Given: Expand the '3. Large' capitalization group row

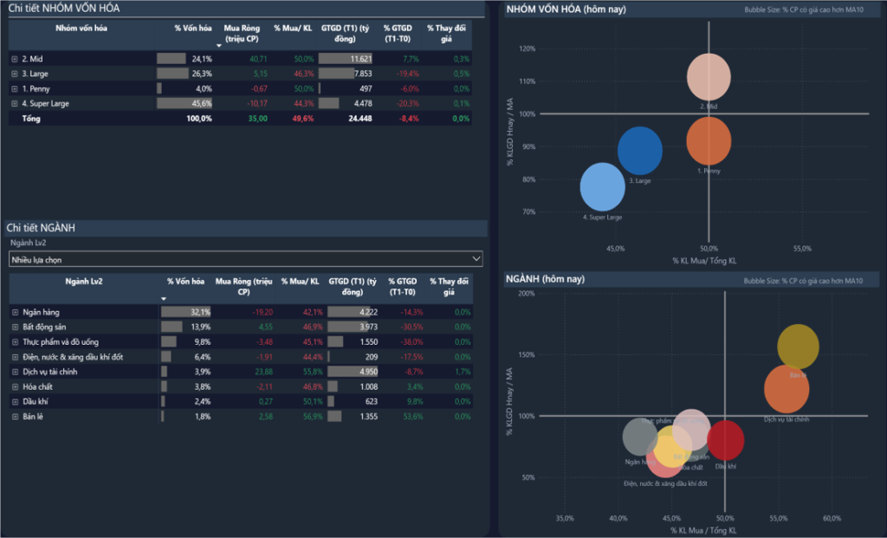Looking at the screenshot, I should 15,74.
